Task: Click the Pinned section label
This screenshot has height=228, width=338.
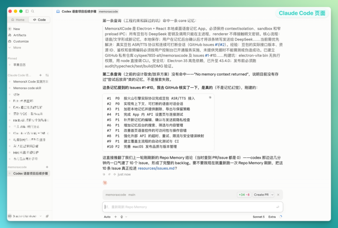Action: [12, 58]
